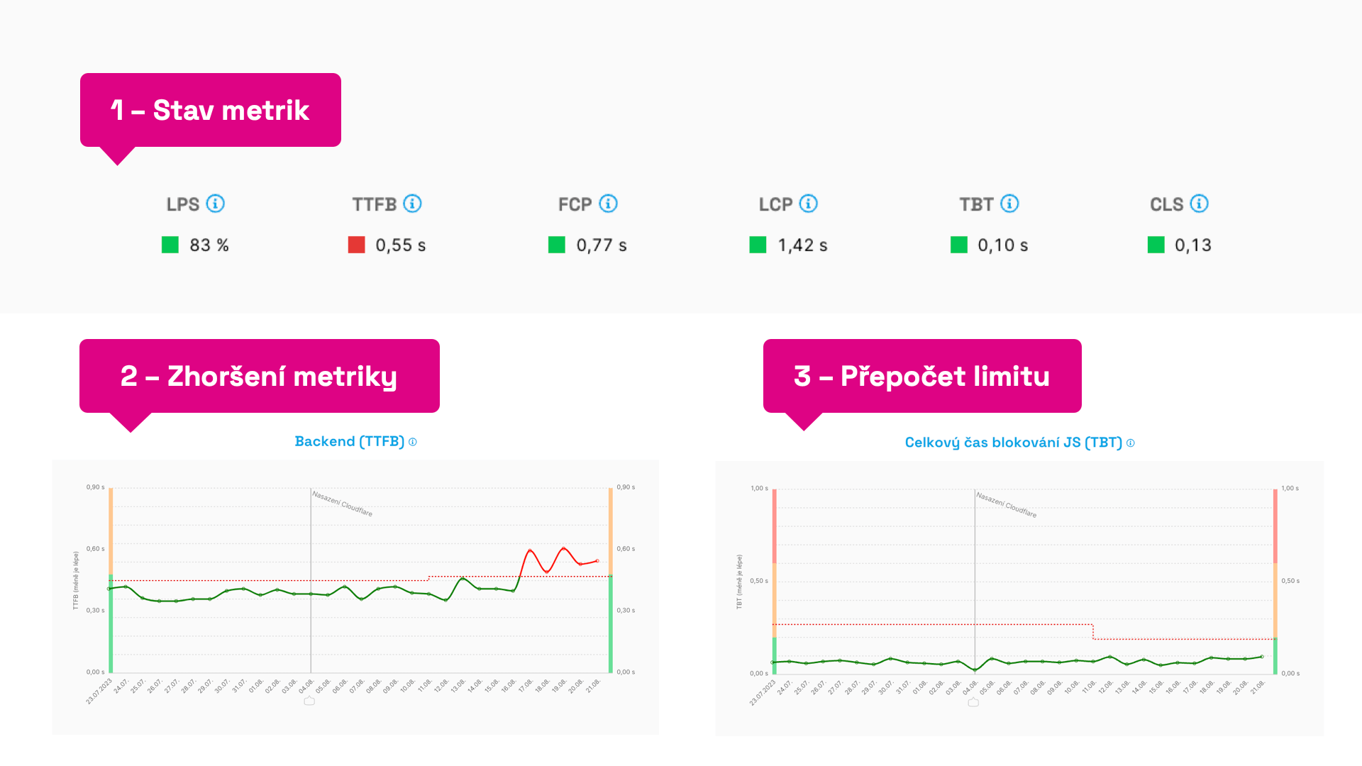Image resolution: width=1362 pixels, height=766 pixels.
Task: Open the Celkový čas blokování JS (TBT) link
Action: pos(1013,443)
